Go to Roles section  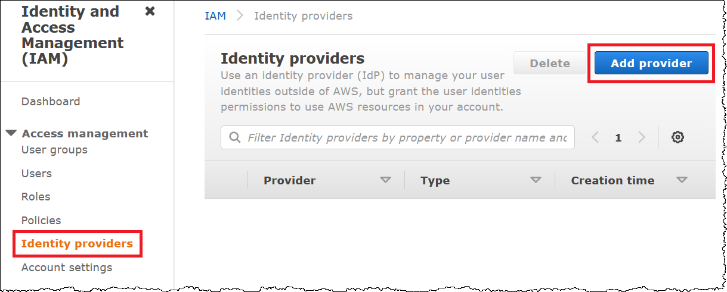click(36, 197)
